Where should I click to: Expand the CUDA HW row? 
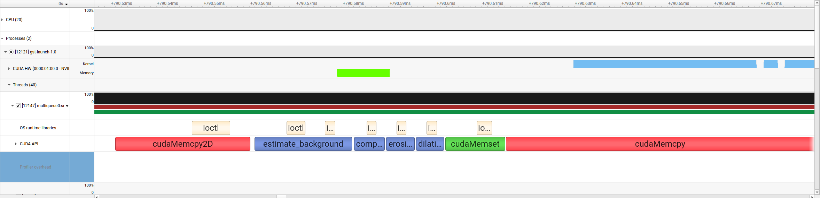[x=9, y=69]
